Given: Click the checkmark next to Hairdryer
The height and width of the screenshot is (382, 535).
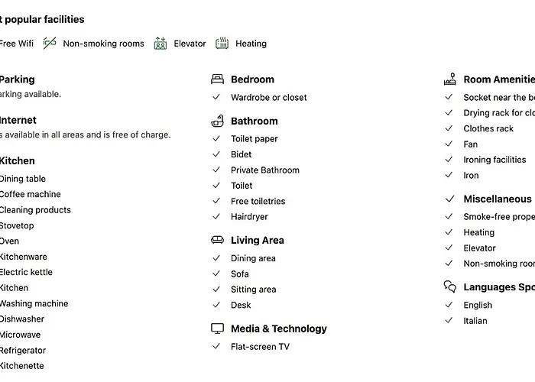Looking at the screenshot, I should (216, 216).
